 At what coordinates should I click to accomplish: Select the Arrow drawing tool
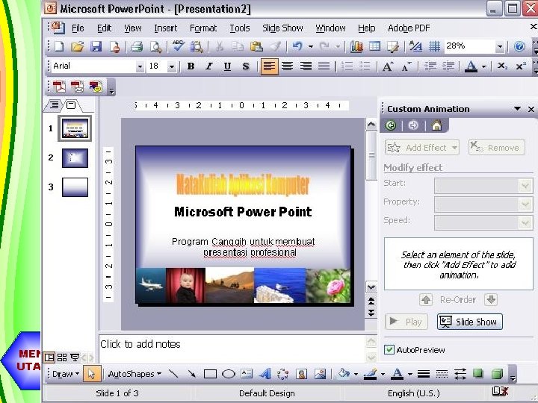tap(192, 374)
